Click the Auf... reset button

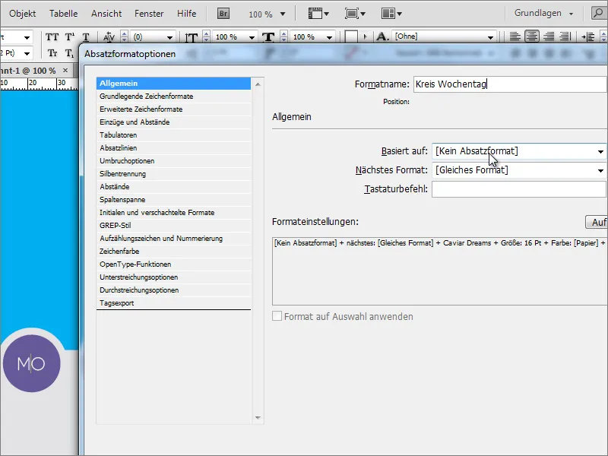tap(597, 222)
